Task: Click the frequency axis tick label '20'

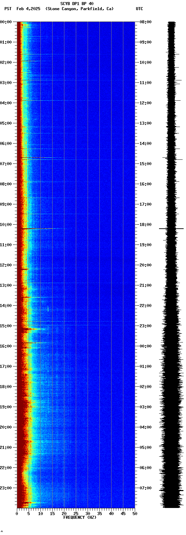Action: (64, 514)
